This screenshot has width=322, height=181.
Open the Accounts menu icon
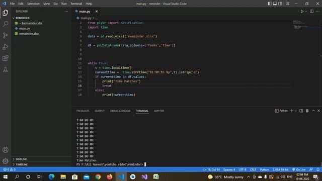pyautogui.click(x=6, y=150)
